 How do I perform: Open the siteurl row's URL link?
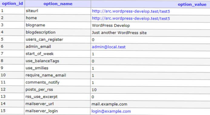pos(131,11)
